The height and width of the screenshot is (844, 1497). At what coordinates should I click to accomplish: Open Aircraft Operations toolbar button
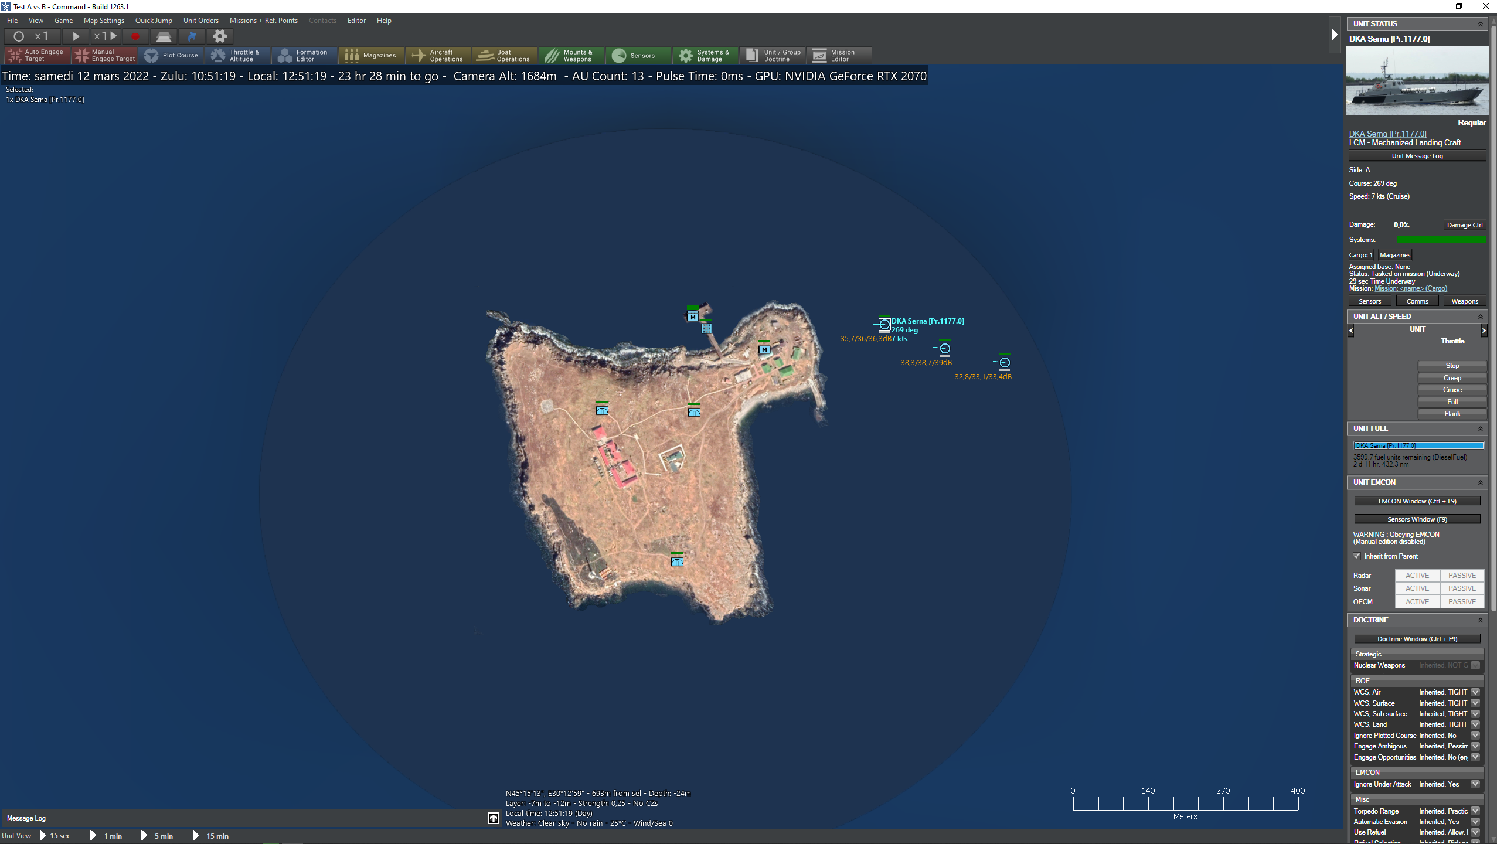[x=438, y=56]
